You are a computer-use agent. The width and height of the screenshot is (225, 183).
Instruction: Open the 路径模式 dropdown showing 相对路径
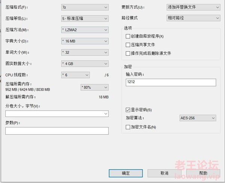[x=193, y=18]
